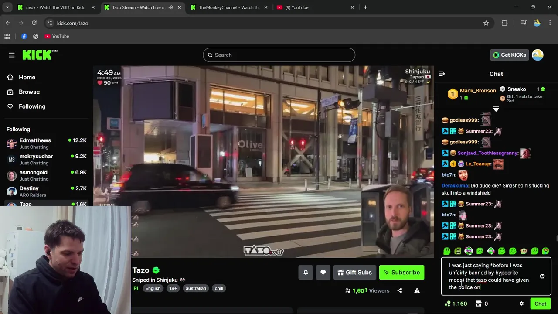Send the message with Chat button

[x=541, y=304]
